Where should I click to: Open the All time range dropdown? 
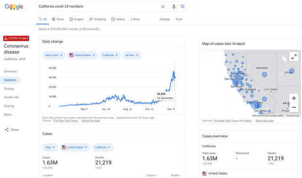click(132, 55)
